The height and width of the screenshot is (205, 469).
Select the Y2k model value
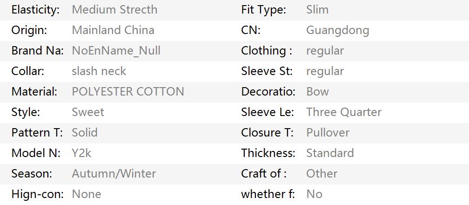(82, 153)
